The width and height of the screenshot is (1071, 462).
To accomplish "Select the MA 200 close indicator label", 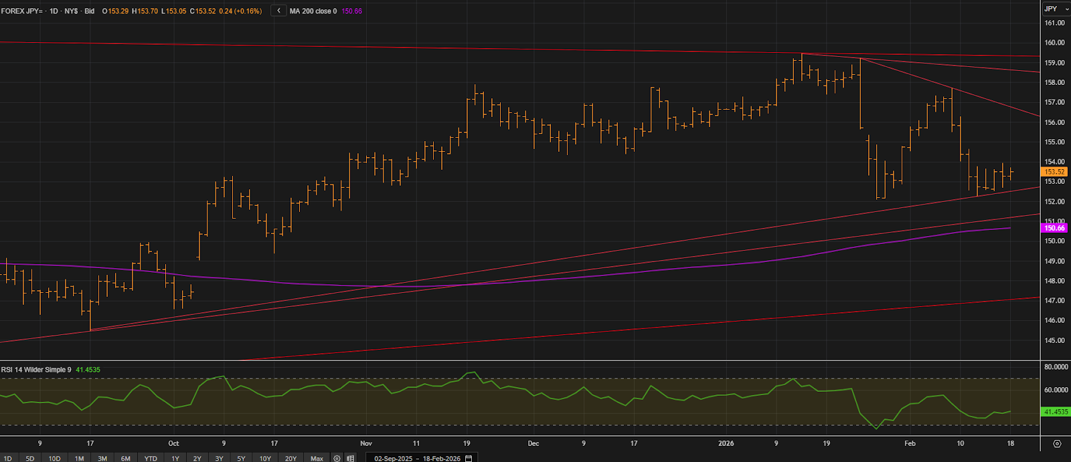I will click(313, 11).
